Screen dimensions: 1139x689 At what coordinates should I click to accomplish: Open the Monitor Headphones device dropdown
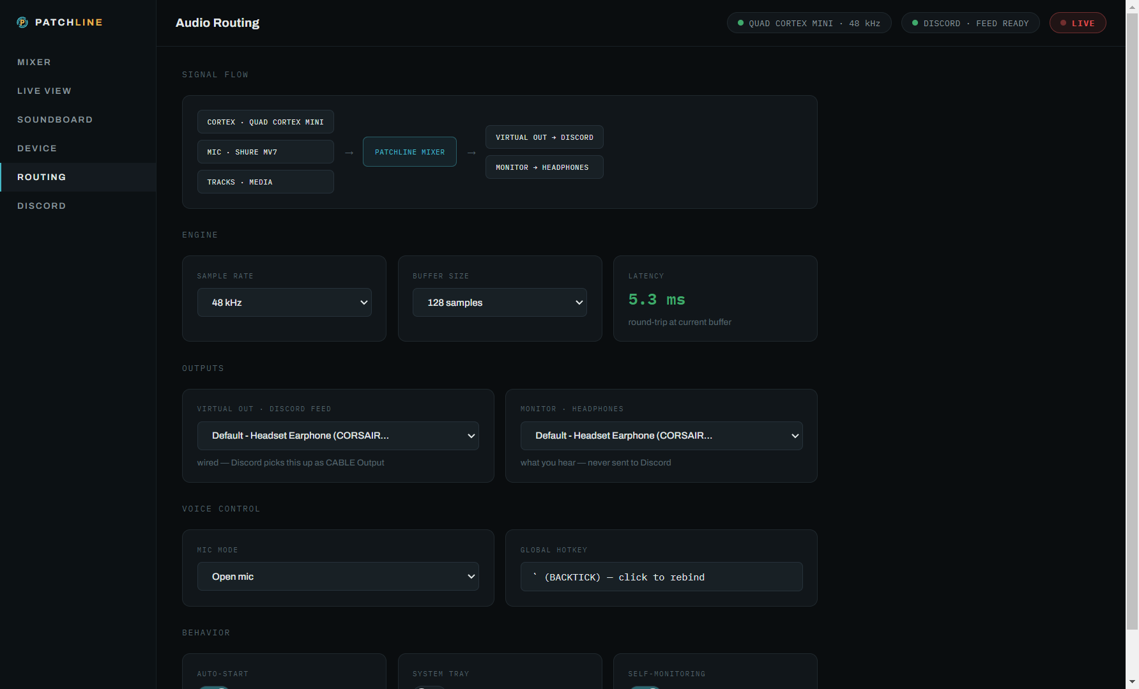pos(661,435)
